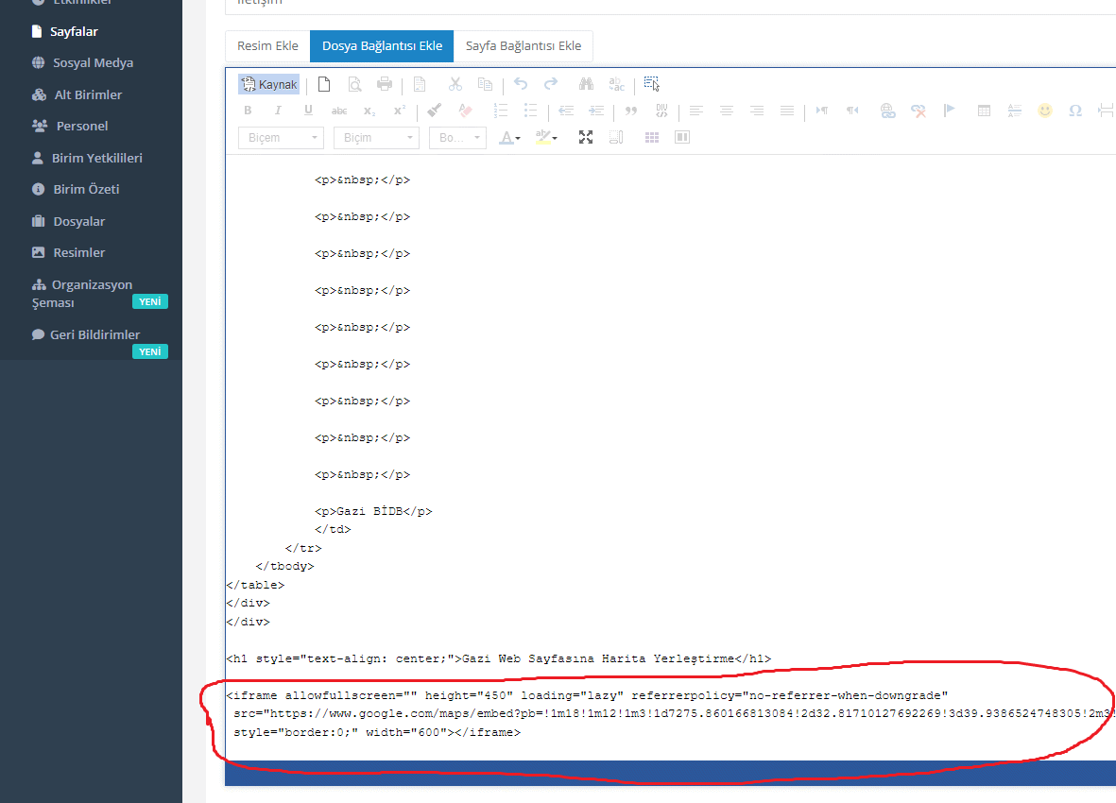Click the Create Div Container icon
This screenshot has height=803, width=1116.
(661, 111)
